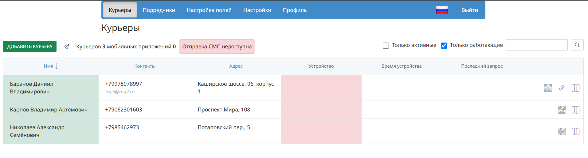The height and width of the screenshot is (158, 588).
Task: Focus the courier search input field
Action: pos(536,45)
